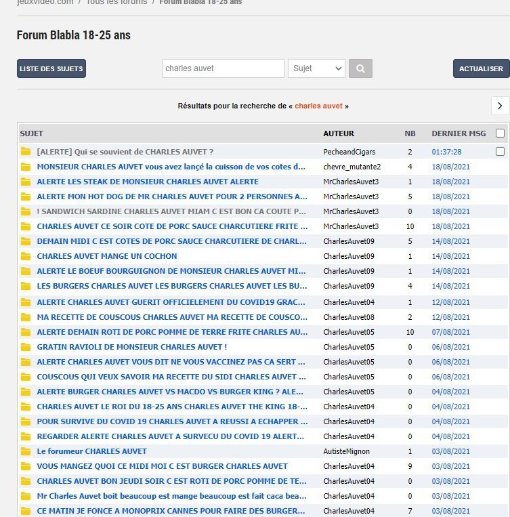
Task: Click folder icon of CHARLES AUVET MANGE UN COCHON
Action: pos(26,256)
